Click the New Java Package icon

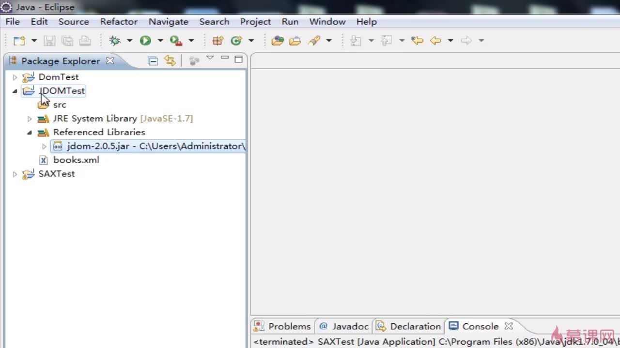pyautogui.click(x=218, y=41)
